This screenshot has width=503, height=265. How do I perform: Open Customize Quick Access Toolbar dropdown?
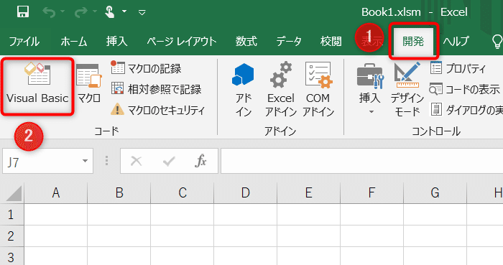[142, 12]
